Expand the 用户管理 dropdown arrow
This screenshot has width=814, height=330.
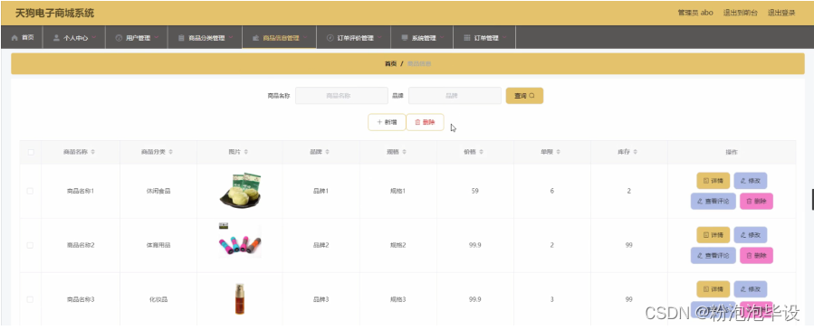pos(157,37)
